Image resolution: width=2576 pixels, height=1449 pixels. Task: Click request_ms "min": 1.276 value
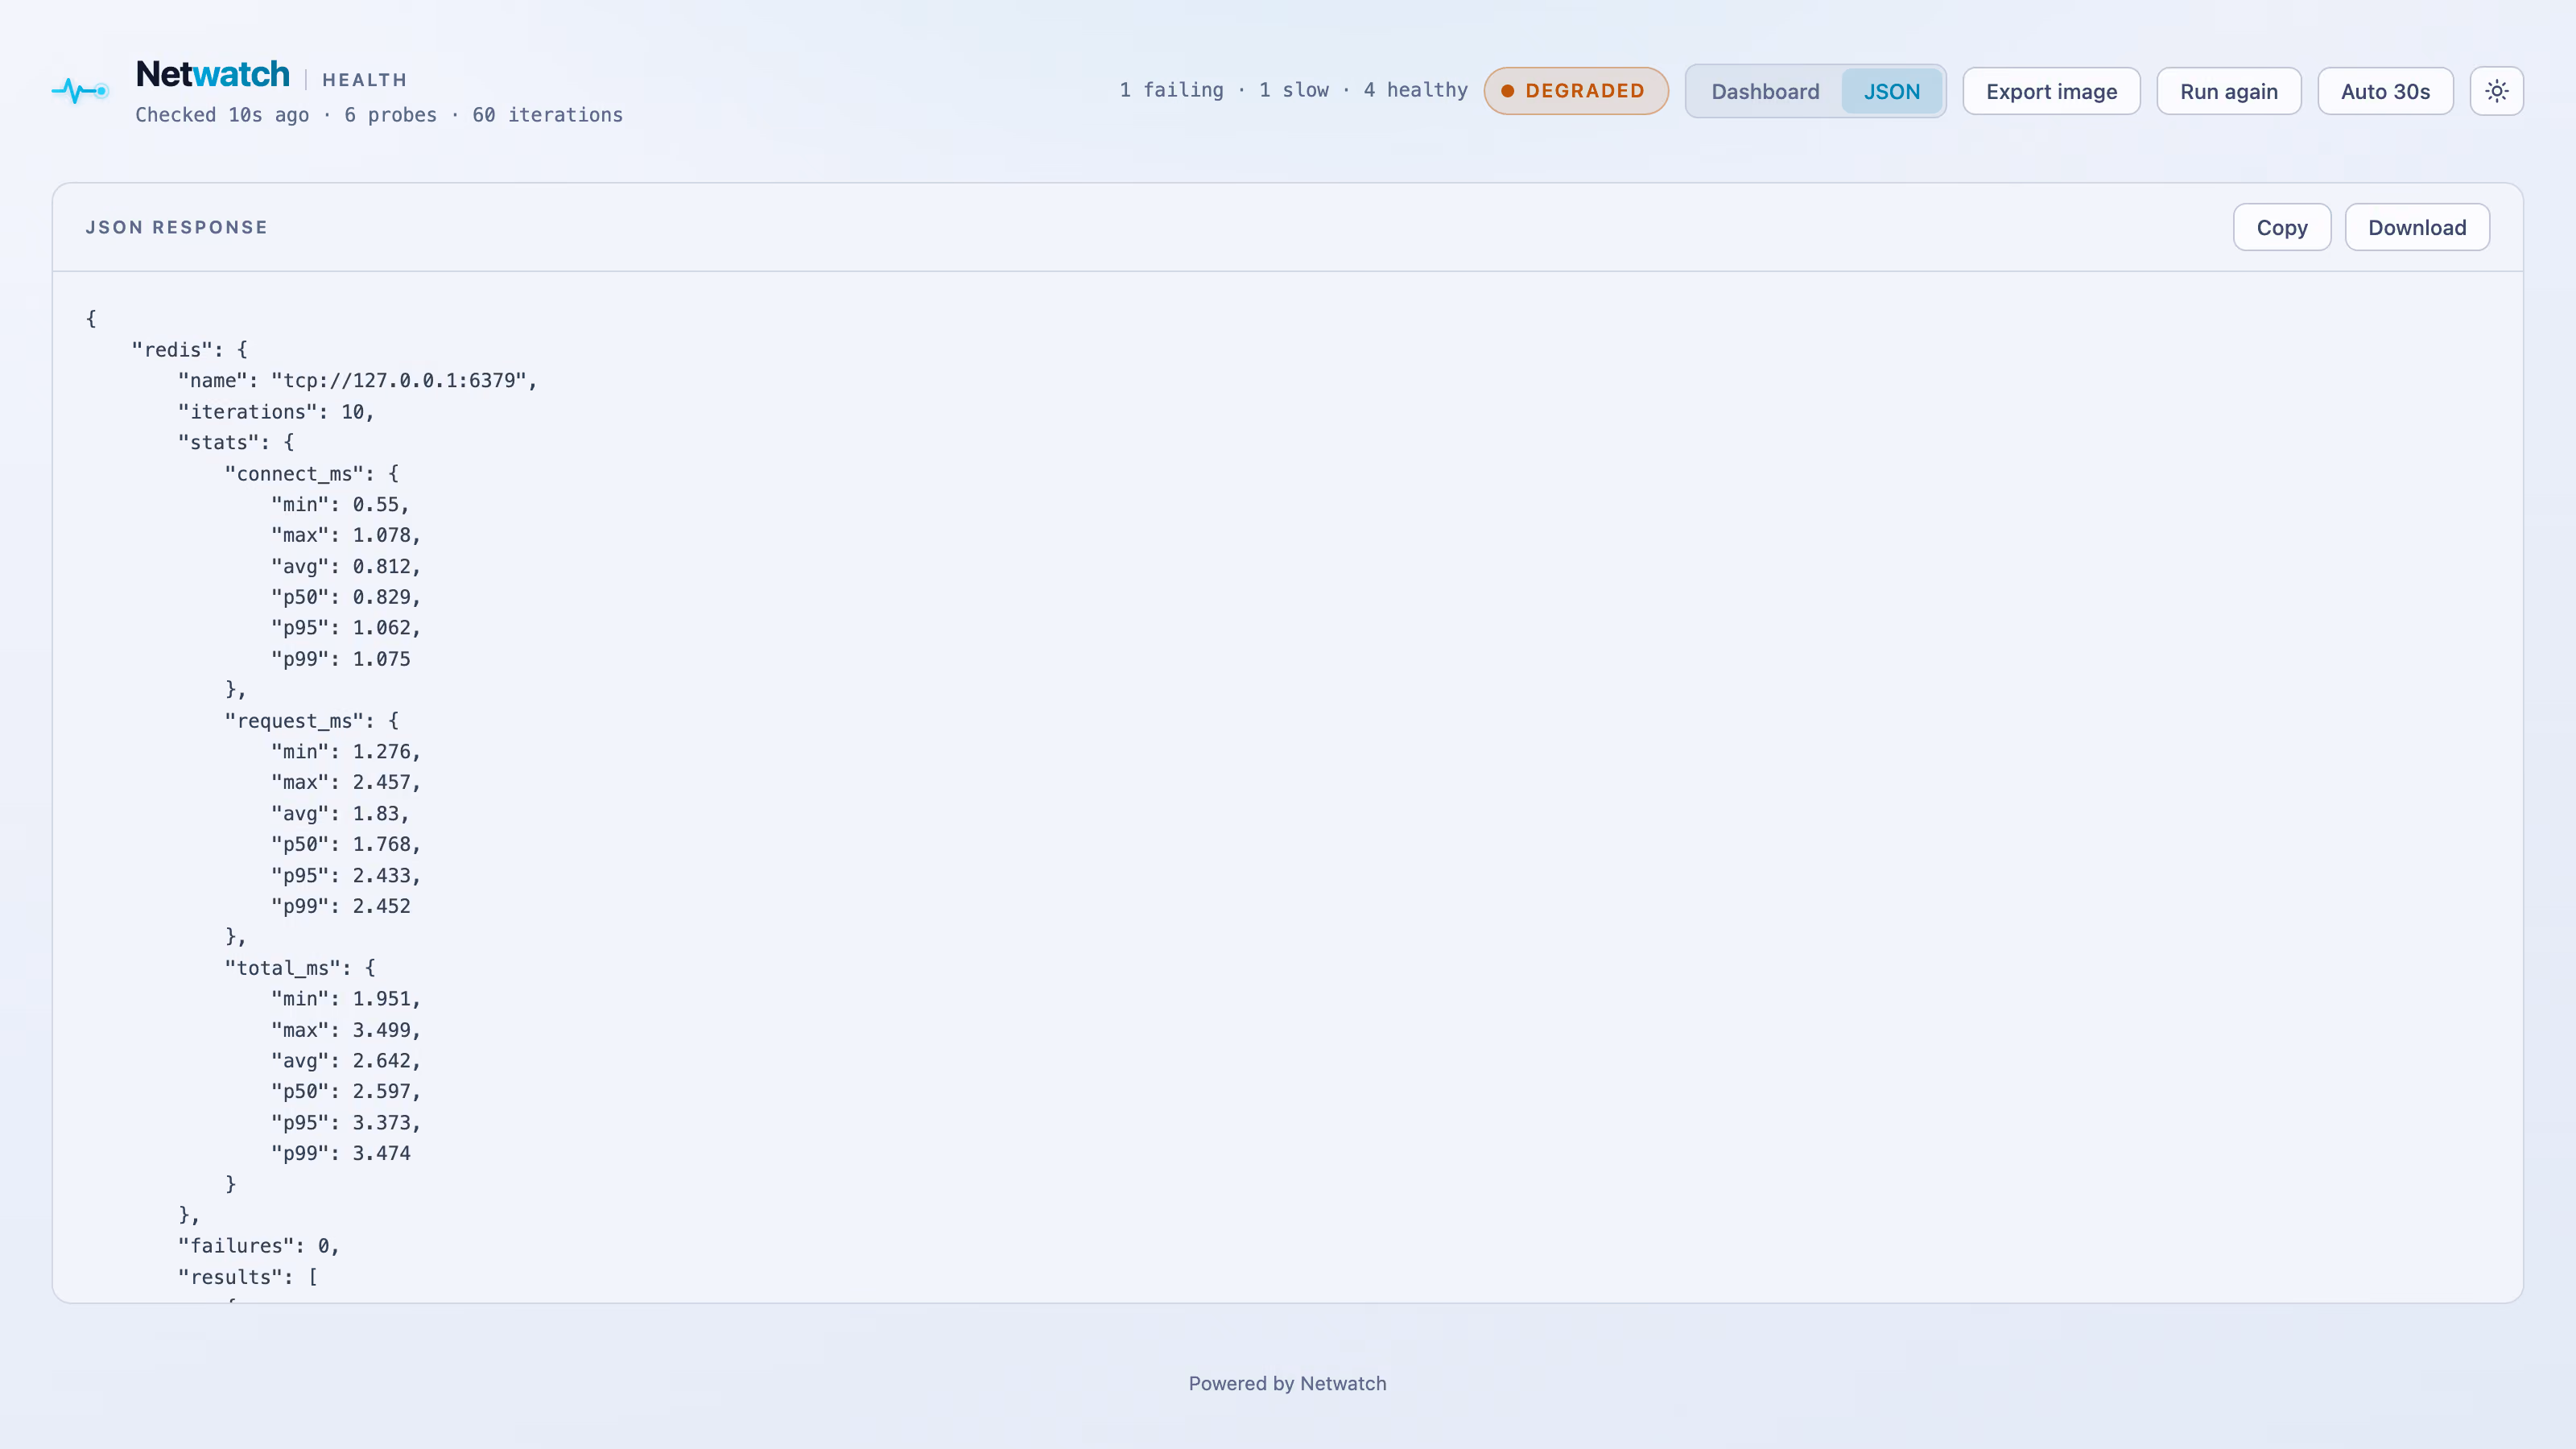[x=346, y=752]
